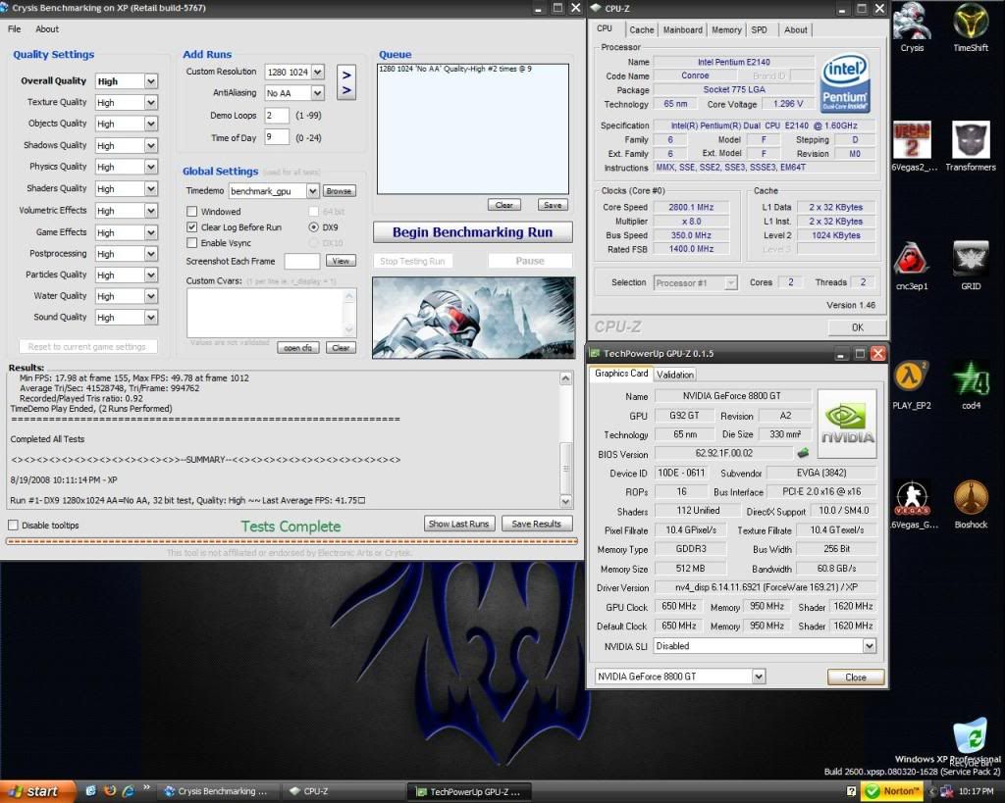This screenshot has height=803, width=1005.
Task: Launch the TimeShift desktop icon
Action: pyautogui.click(x=971, y=26)
